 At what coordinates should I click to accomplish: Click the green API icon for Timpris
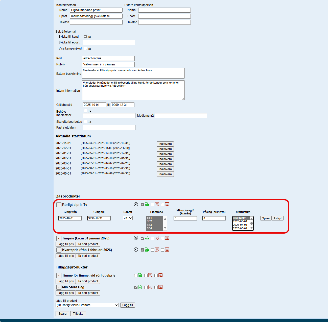pos(147,238)
